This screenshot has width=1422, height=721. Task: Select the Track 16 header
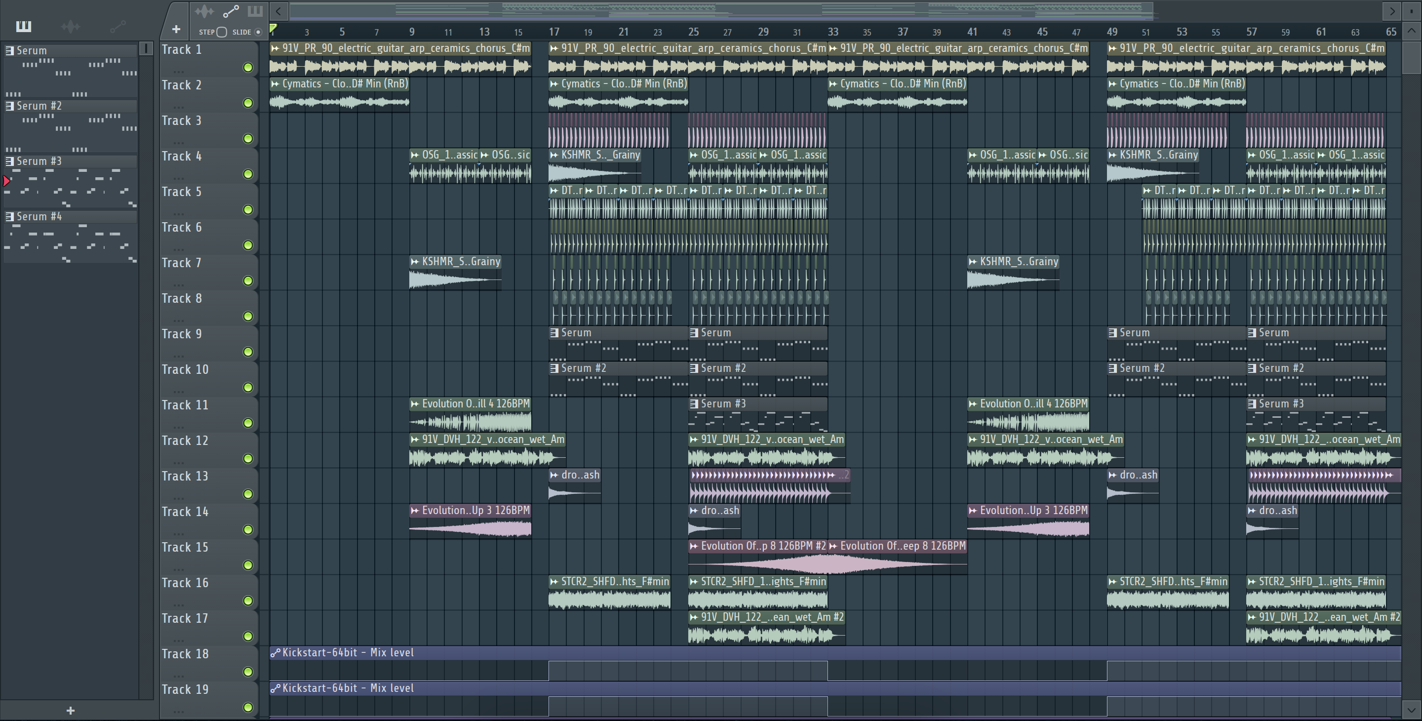click(209, 593)
